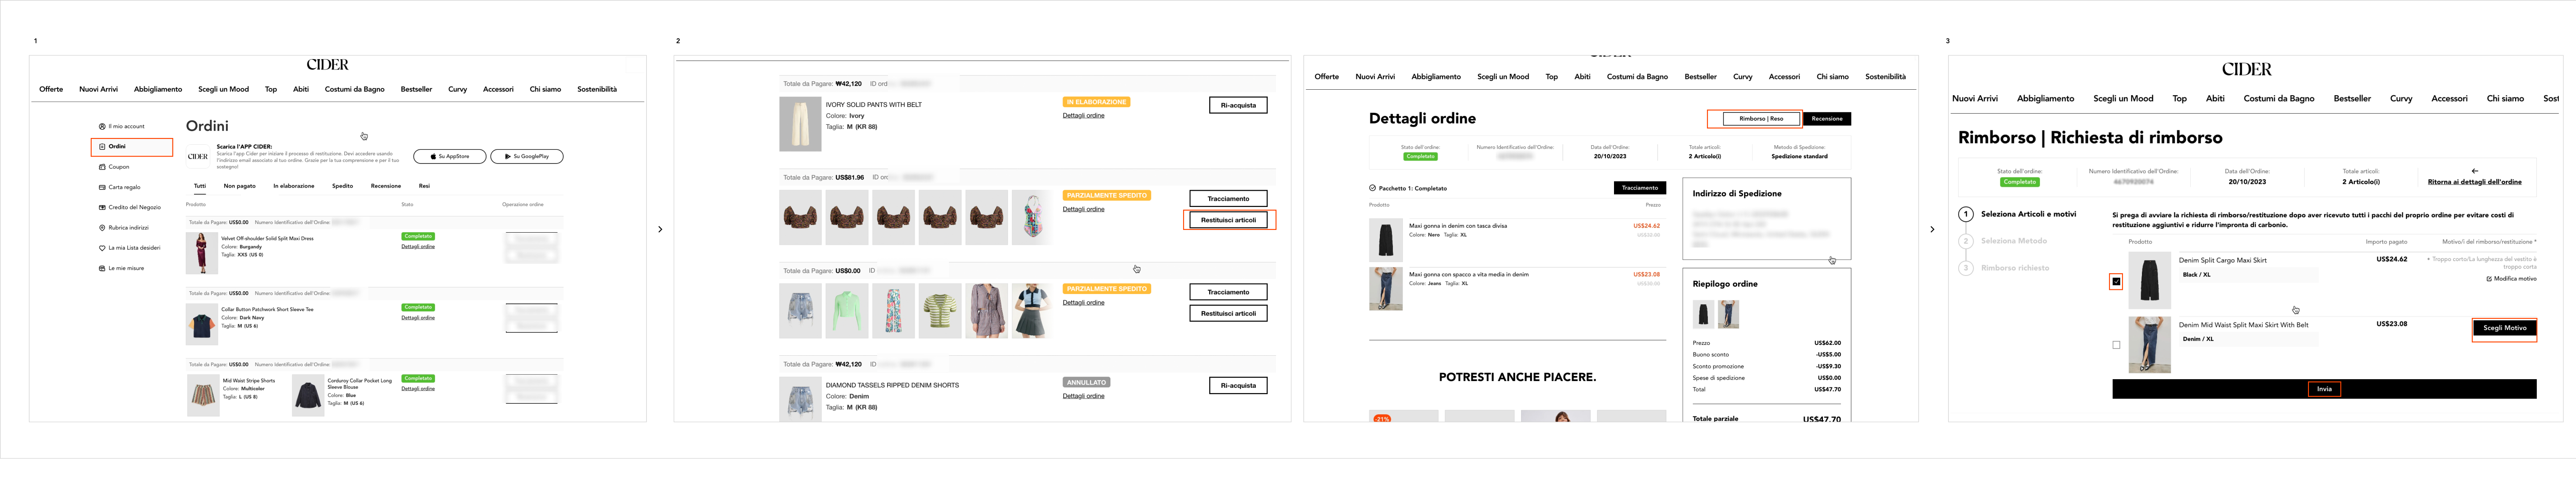
Task: Open Offerte menu on the Ordini page
Action: click(x=51, y=89)
